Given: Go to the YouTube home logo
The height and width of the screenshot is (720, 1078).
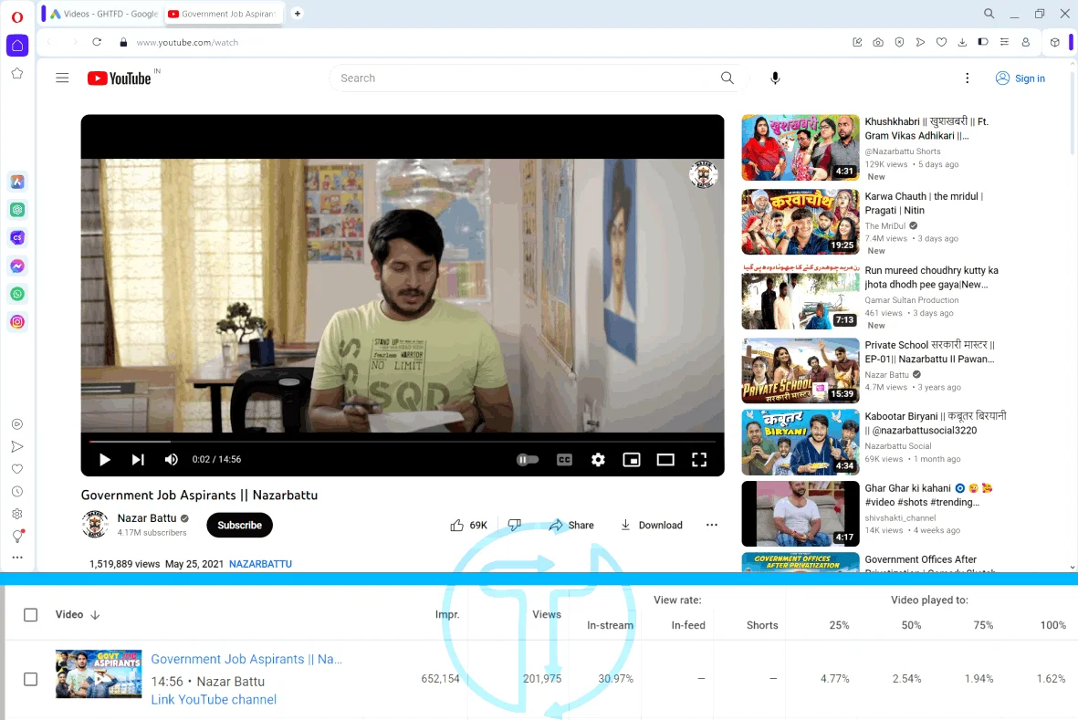Looking at the screenshot, I should click(x=119, y=78).
